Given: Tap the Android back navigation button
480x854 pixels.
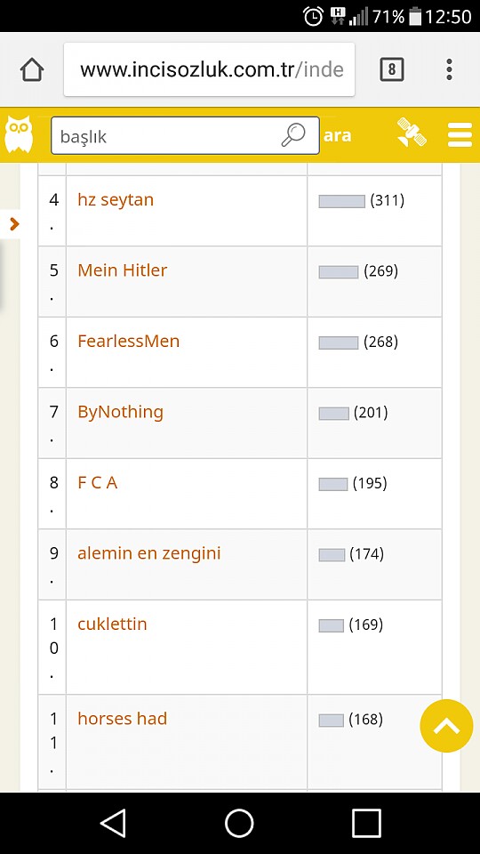Looking at the screenshot, I should [114, 822].
